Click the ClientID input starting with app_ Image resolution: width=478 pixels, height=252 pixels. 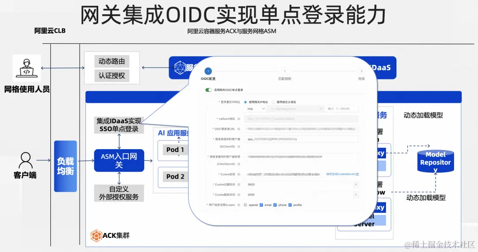coord(301,139)
